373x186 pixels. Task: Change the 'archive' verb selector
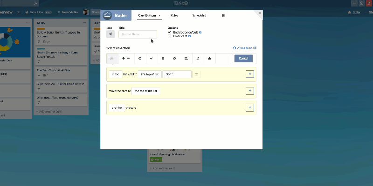117,107
